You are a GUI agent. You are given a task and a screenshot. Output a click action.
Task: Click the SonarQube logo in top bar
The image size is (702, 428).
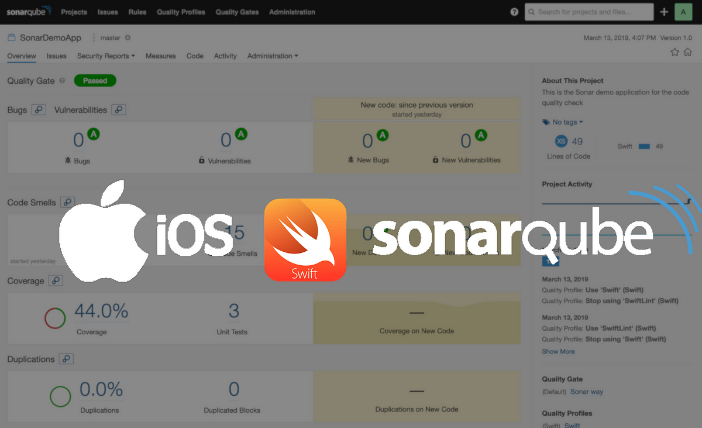coord(29,11)
